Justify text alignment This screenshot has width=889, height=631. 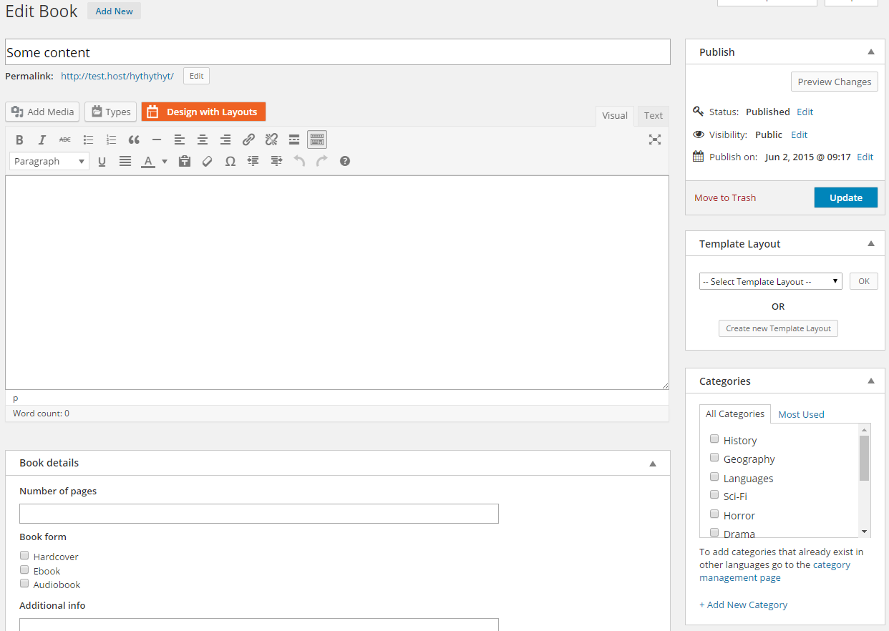(125, 161)
